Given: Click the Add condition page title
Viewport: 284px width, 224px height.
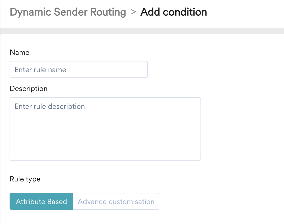Looking at the screenshot, I should (174, 12).
